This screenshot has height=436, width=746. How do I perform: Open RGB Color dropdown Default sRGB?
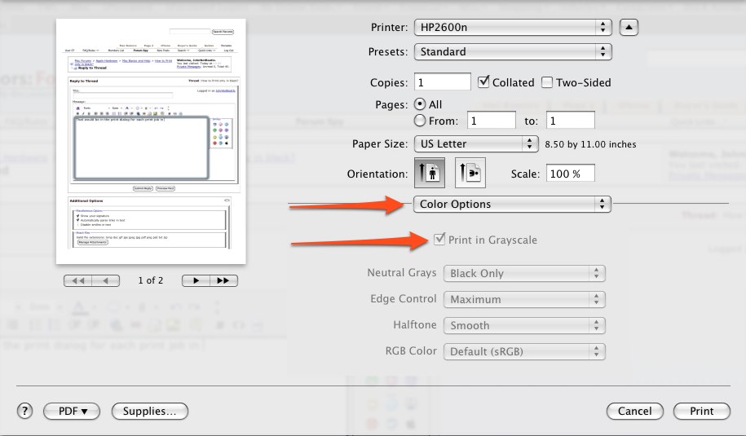click(524, 352)
